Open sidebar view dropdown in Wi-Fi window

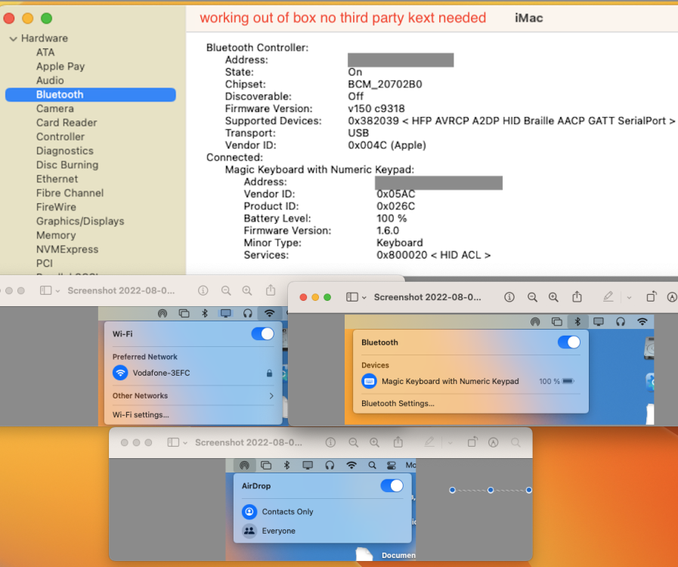(x=57, y=291)
